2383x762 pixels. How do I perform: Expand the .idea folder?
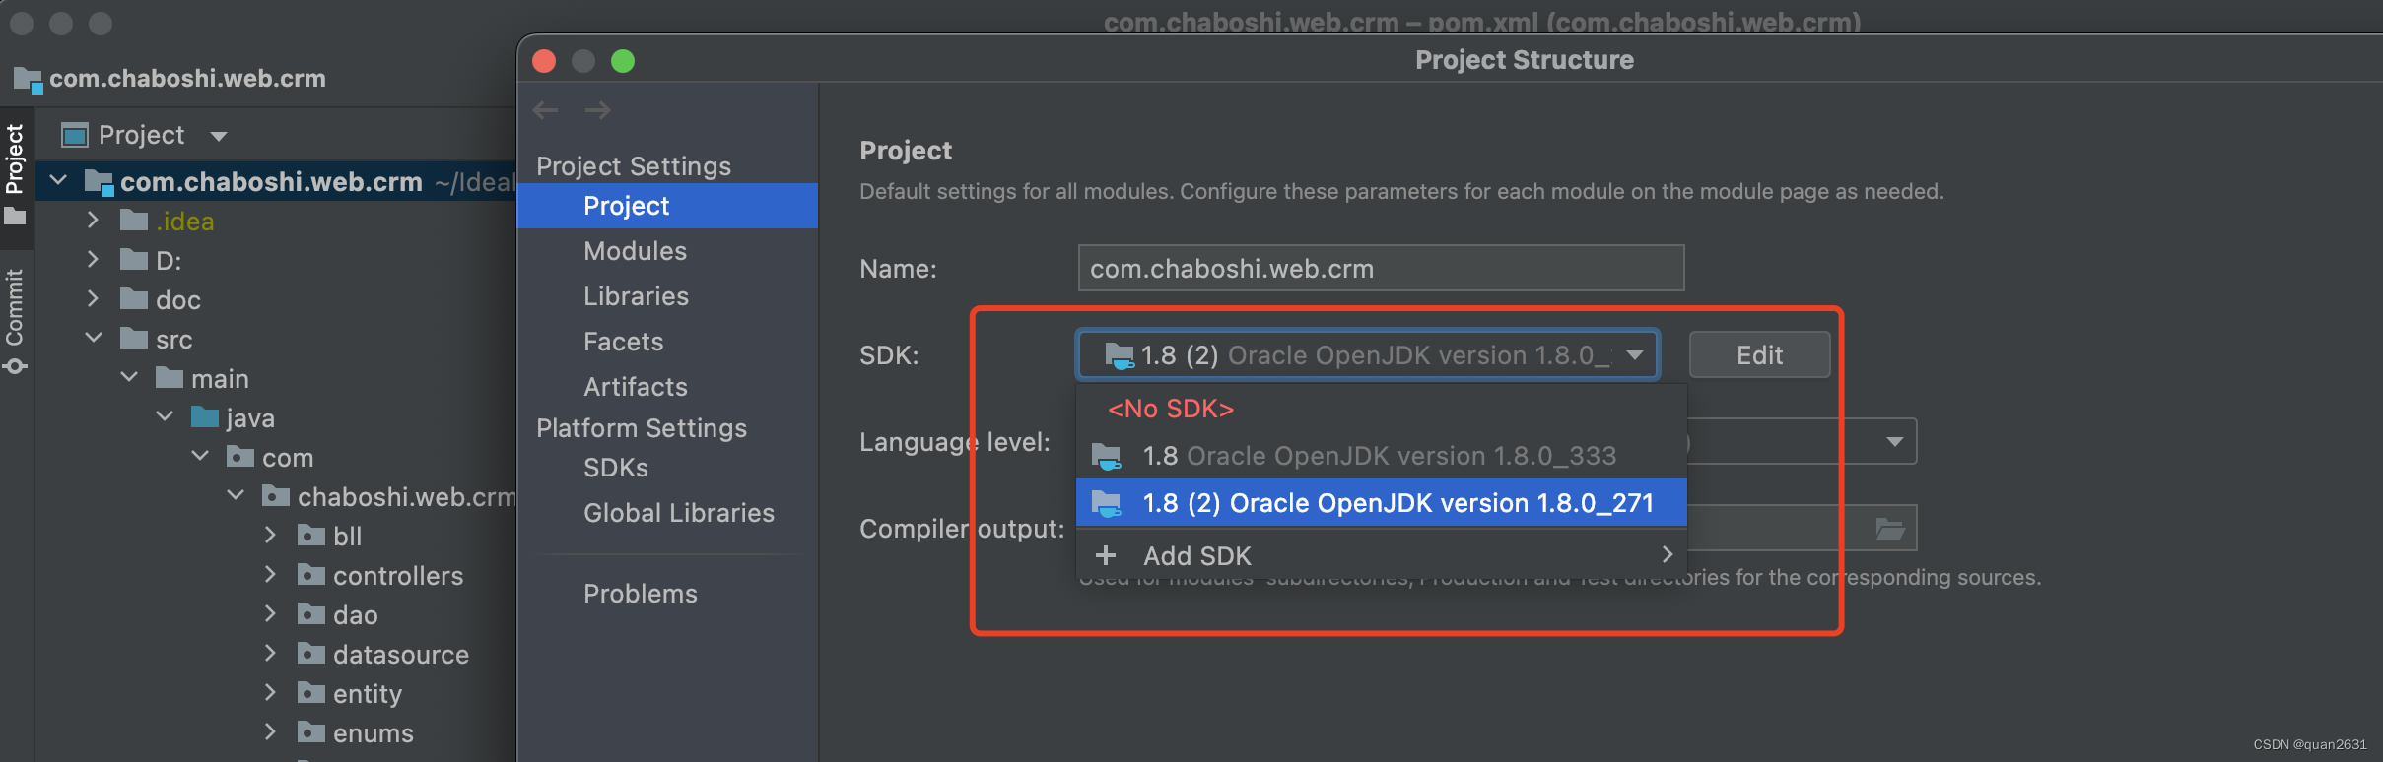pos(94,220)
